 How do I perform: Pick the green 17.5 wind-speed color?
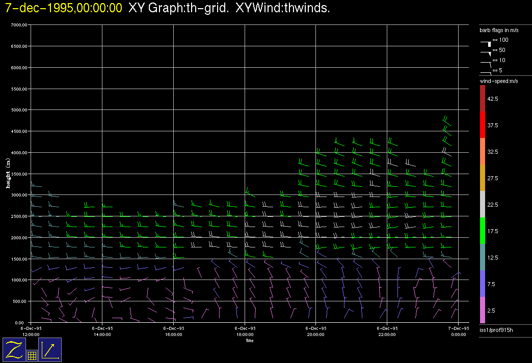[483, 231]
